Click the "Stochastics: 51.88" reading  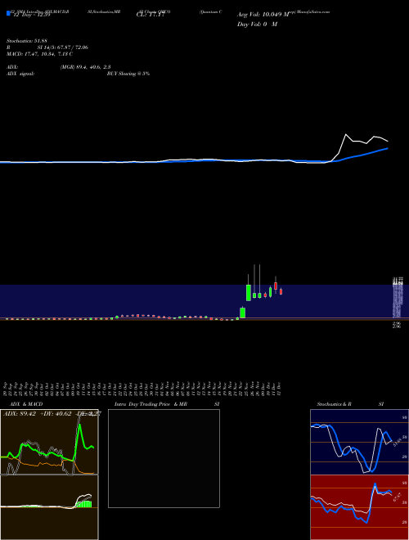point(27,41)
